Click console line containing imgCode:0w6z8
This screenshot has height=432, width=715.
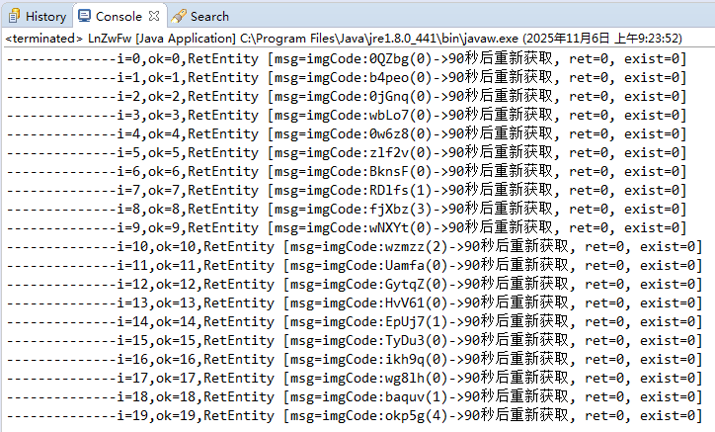[x=347, y=133]
